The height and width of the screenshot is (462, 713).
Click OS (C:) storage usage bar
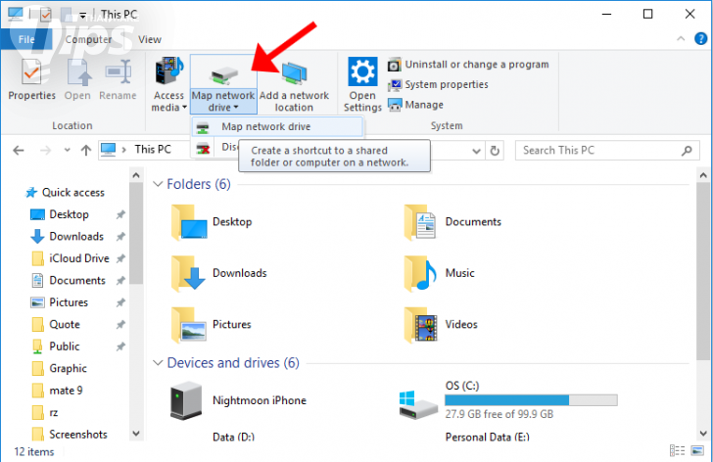531,399
